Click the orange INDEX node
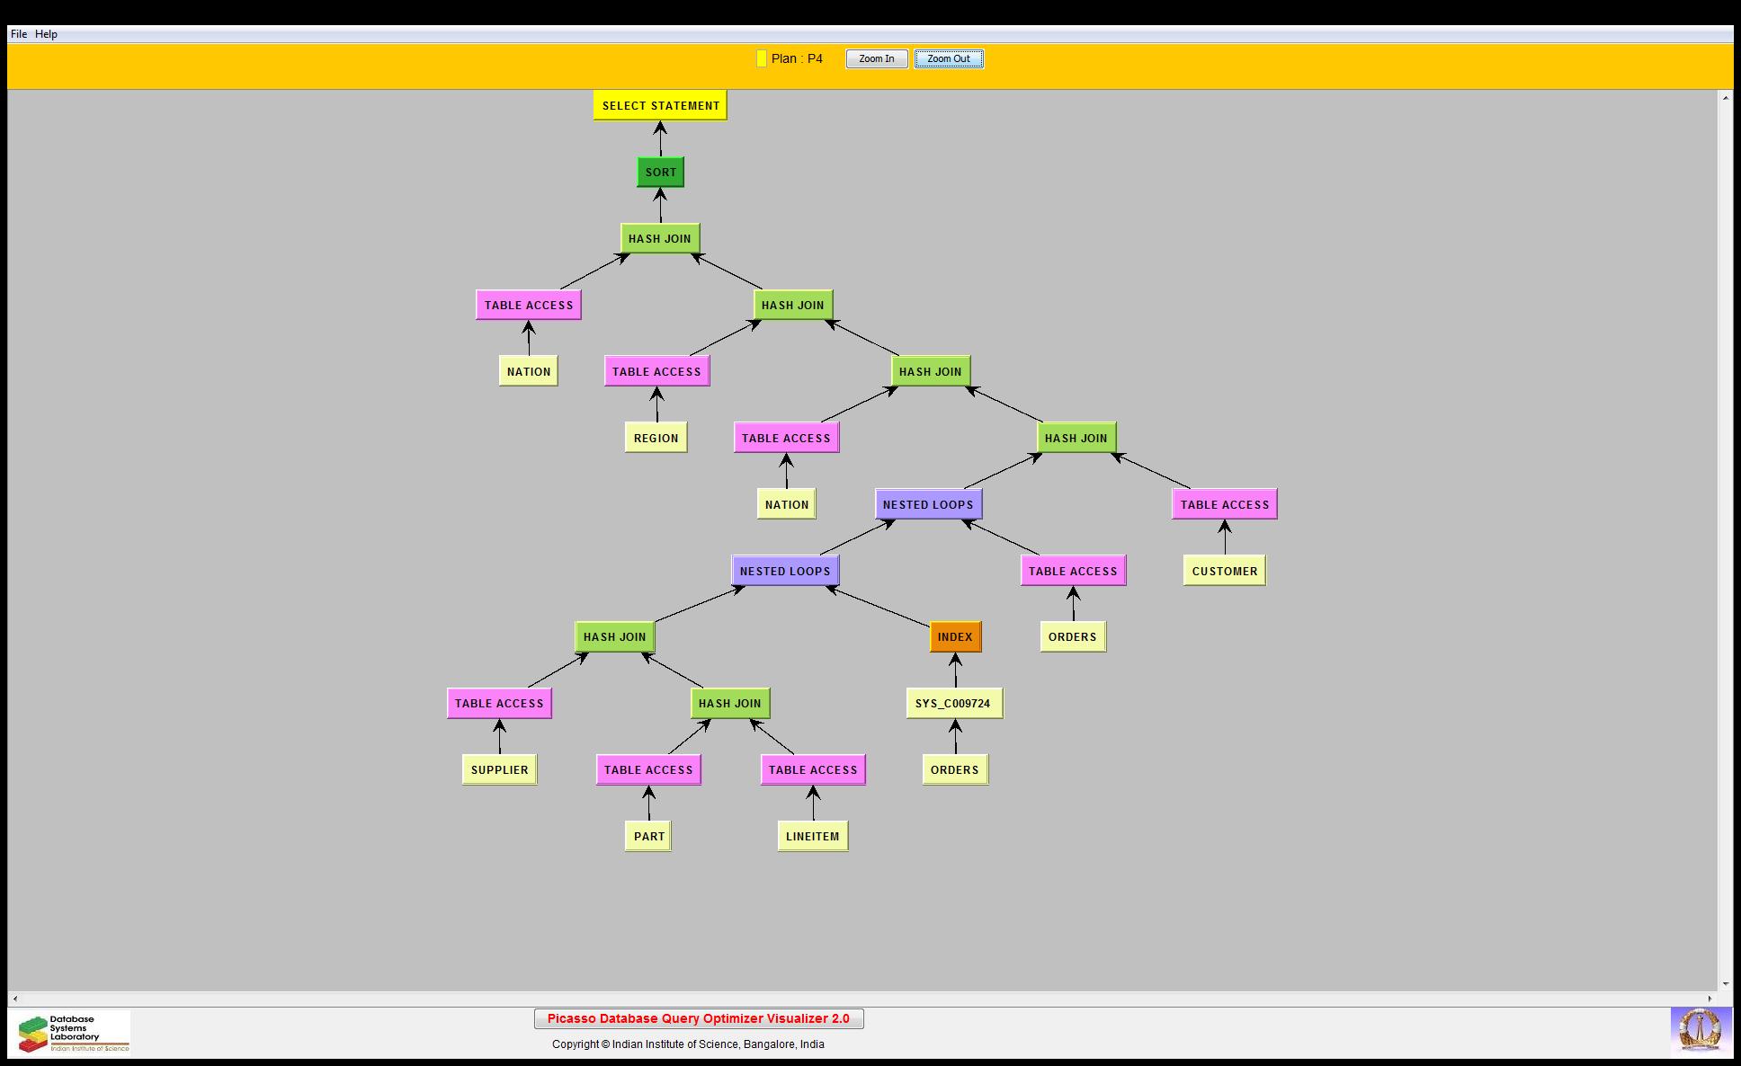Image resolution: width=1741 pixels, height=1066 pixels. (x=954, y=636)
